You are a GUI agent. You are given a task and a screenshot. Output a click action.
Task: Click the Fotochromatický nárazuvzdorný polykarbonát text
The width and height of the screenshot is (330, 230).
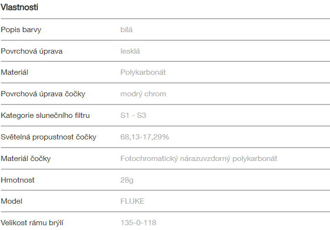click(199, 159)
